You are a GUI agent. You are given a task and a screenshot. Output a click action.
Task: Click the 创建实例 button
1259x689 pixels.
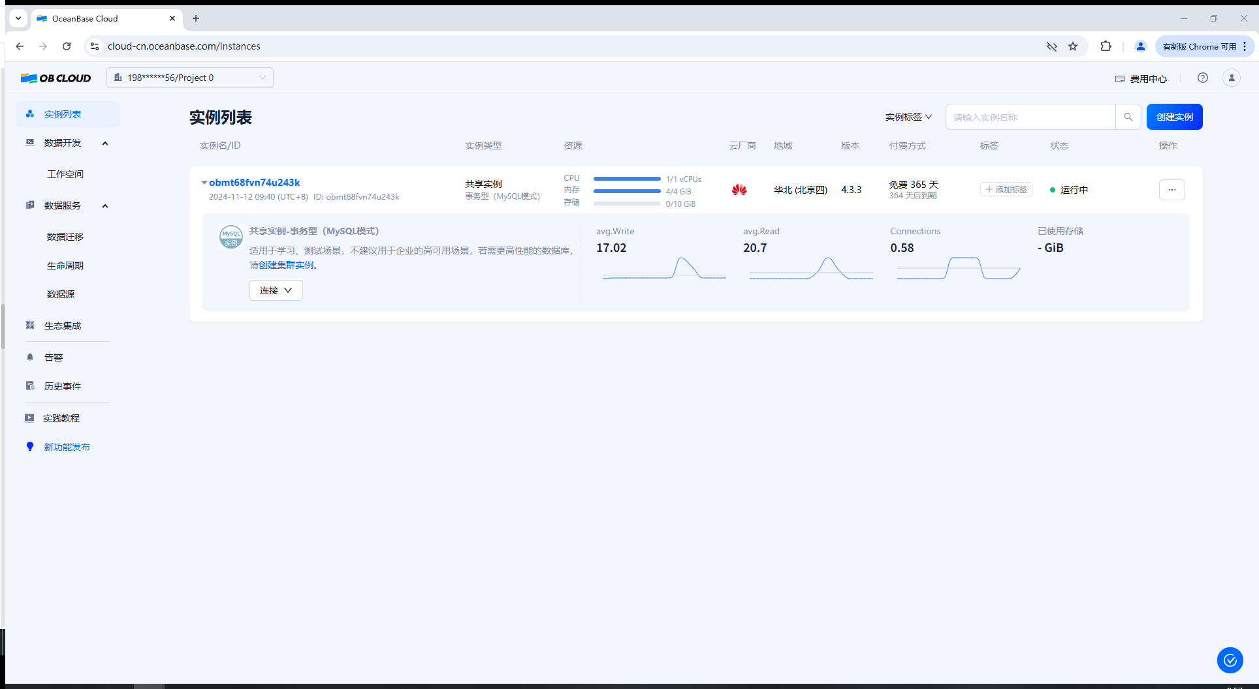click(x=1174, y=117)
